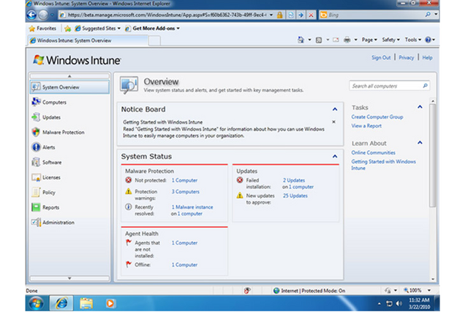Select the Windows Intune: System Overview tab
Viewport: 468px width, 312px height.
tap(88, 40)
